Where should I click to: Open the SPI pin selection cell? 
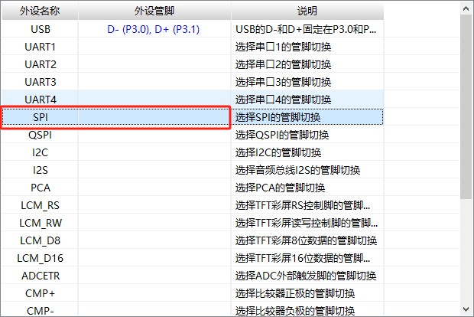pyautogui.click(x=154, y=117)
